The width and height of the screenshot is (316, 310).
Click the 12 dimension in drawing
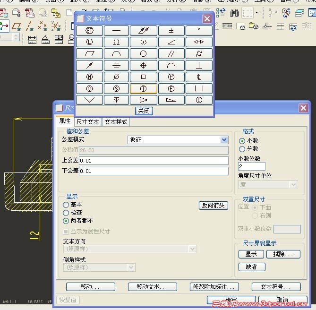click(x=34, y=235)
